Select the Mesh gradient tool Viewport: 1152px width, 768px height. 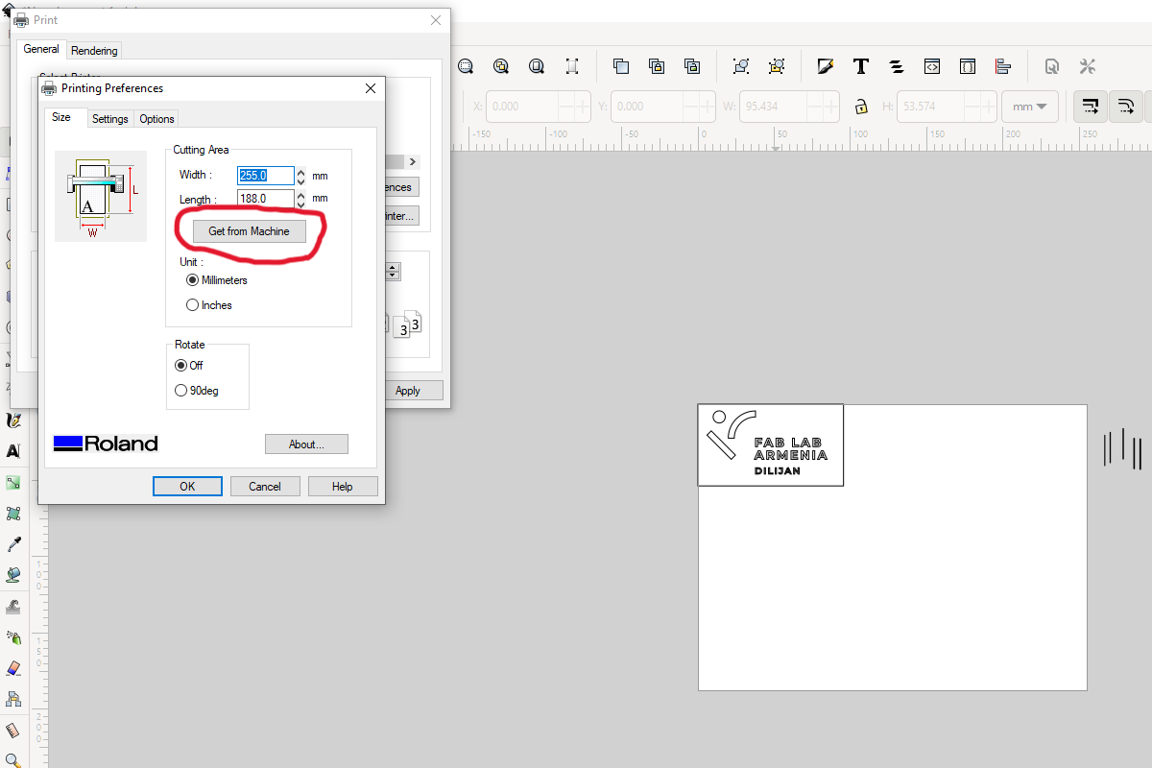point(13,514)
